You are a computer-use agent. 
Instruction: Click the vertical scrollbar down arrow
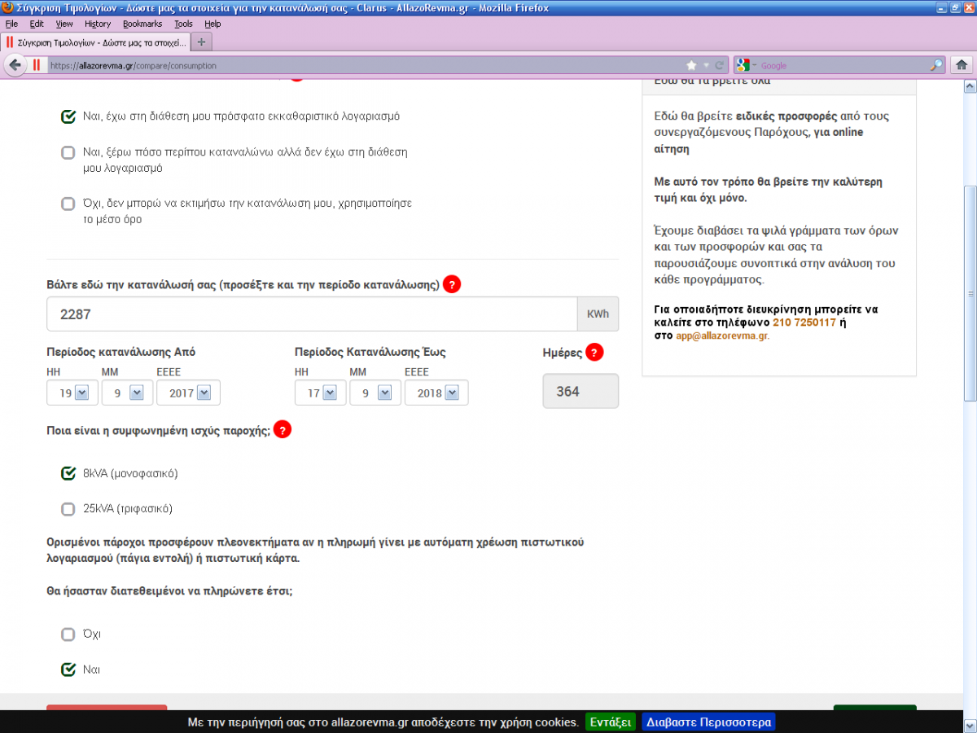click(x=970, y=725)
